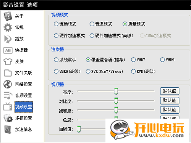Select EVR(Win7/Vista) renderer
Viewport: 191px width, 143px height.
click(x=104, y=71)
